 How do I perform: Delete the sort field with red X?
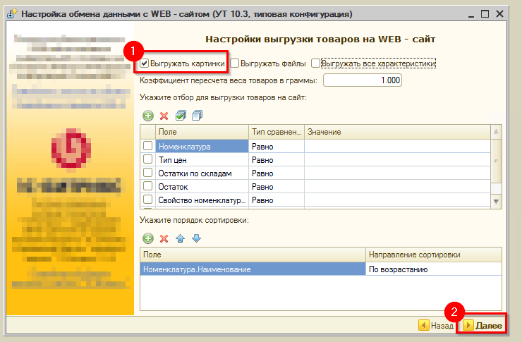[164, 239]
